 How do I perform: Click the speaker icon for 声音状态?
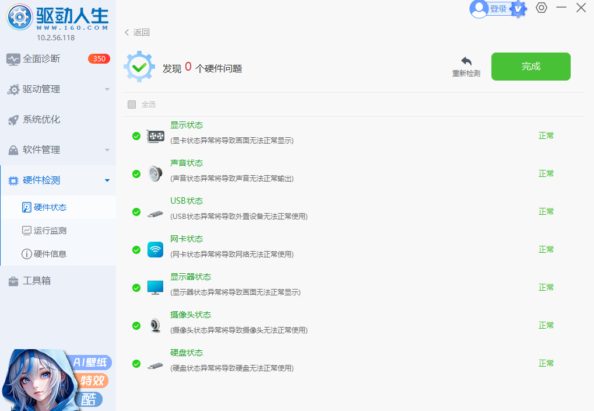point(155,174)
